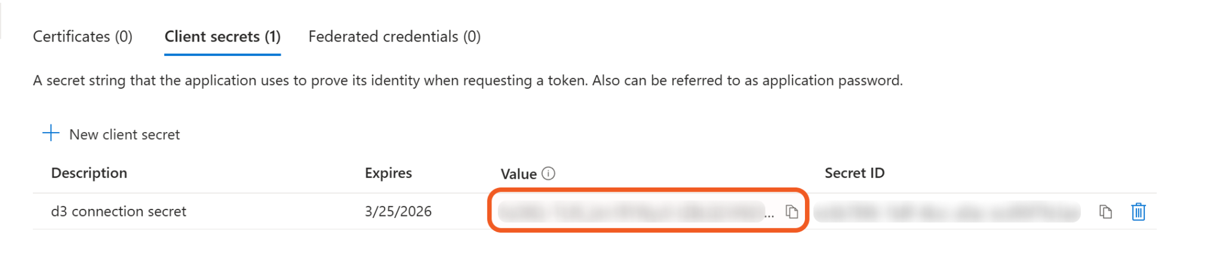Delete the d3 connection secret

pyautogui.click(x=1138, y=212)
